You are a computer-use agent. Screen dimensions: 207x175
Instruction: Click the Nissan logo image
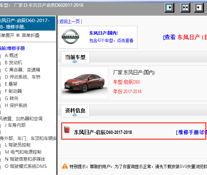(x=70, y=37)
